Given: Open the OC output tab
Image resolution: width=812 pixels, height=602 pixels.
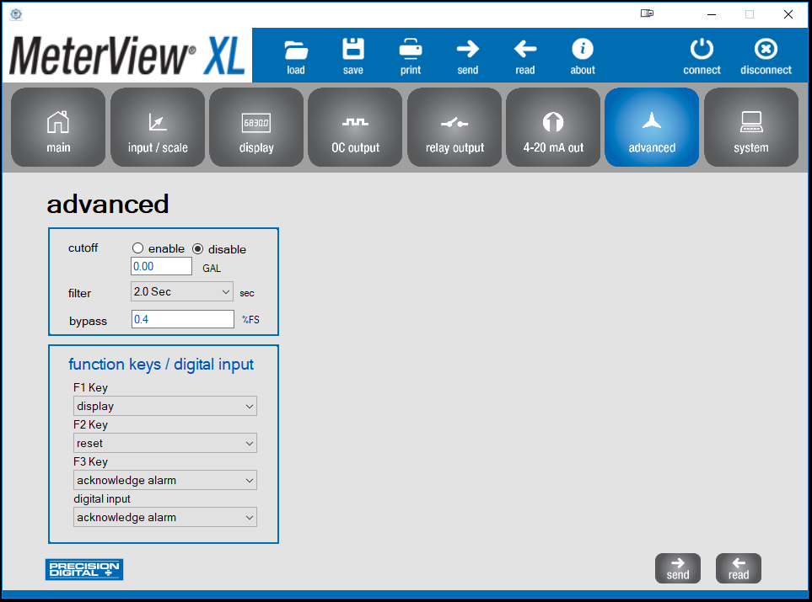Looking at the screenshot, I should (355, 127).
